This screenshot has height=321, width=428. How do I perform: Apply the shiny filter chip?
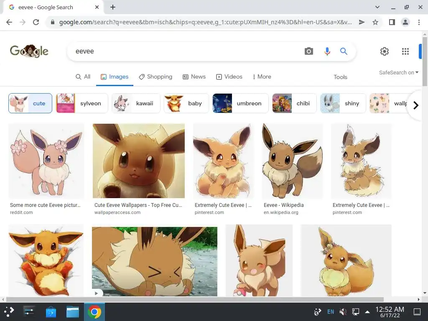click(x=343, y=103)
